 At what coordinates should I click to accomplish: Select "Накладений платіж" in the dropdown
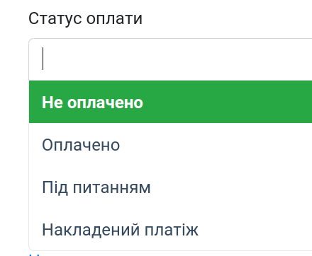click(x=170, y=229)
